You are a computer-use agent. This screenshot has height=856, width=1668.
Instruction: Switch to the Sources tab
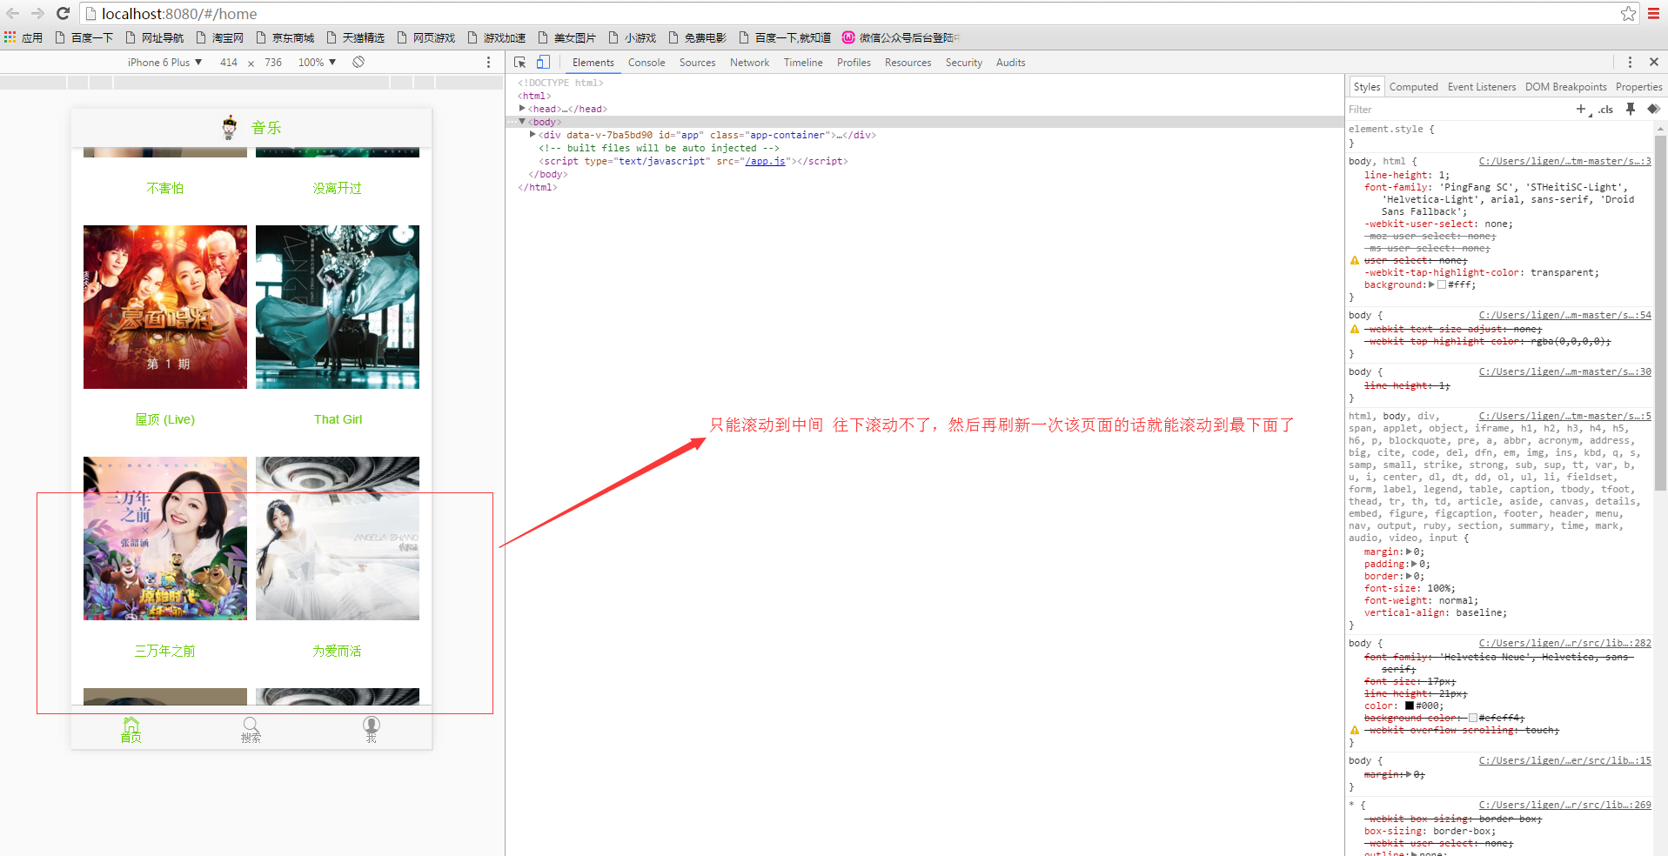[x=697, y=63]
